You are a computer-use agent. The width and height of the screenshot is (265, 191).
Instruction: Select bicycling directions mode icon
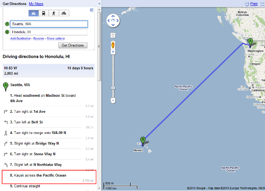click(x=64, y=13)
